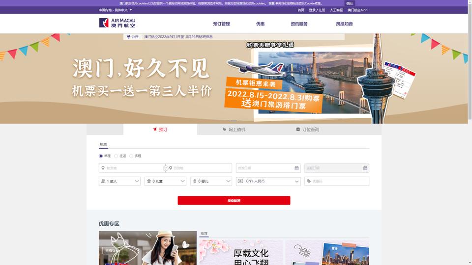This screenshot has height=265, width=472.
Task: Select the 单程 one-way radio button
Action: pos(101,156)
